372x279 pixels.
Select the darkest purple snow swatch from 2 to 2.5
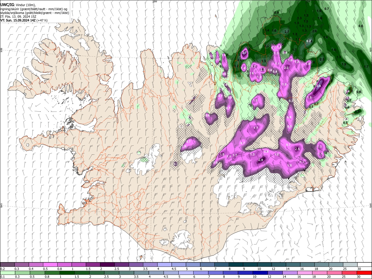point(107,265)
